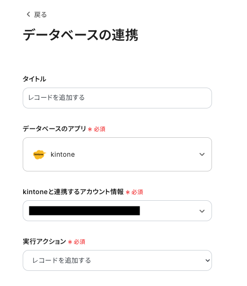Click the 実行アクション label
The width and height of the screenshot is (247, 286).
[44, 241]
